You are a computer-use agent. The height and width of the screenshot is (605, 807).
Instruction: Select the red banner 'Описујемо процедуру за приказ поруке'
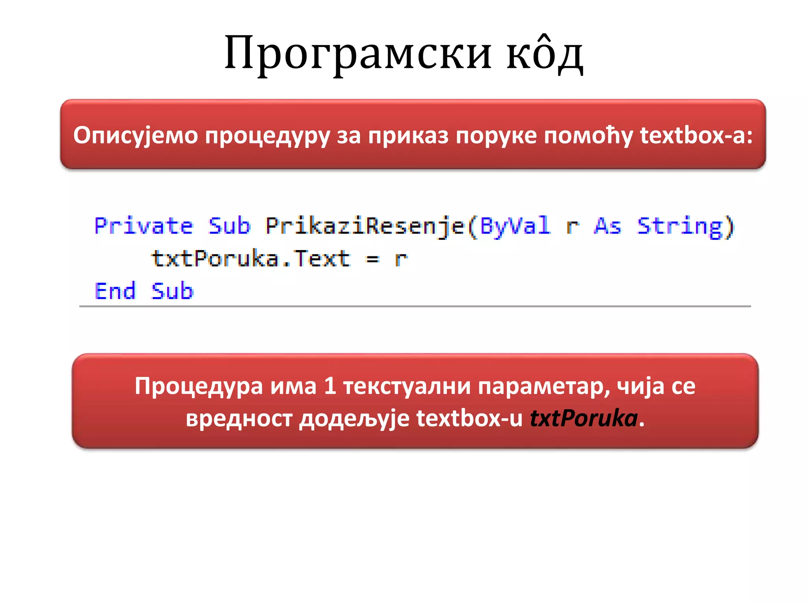pos(413,134)
